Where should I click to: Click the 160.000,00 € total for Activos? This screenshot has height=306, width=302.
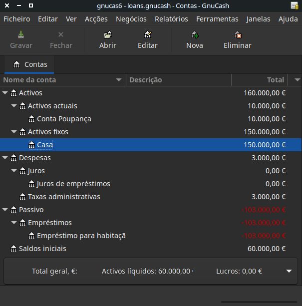click(x=265, y=93)
